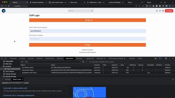The height and width of the screenshot is (98, 175).
Task: Switch to StepZen Dashboard browser tab
Action: tap(38, 2)
